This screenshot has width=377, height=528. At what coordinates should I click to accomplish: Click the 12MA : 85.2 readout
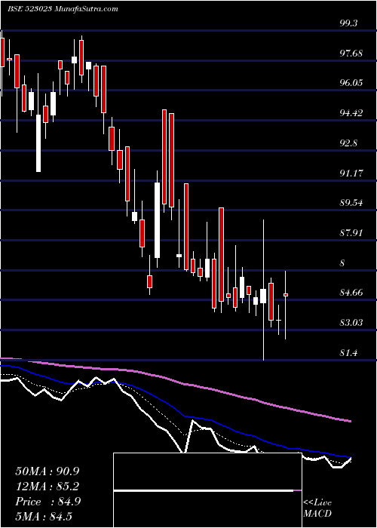(48, 487)
